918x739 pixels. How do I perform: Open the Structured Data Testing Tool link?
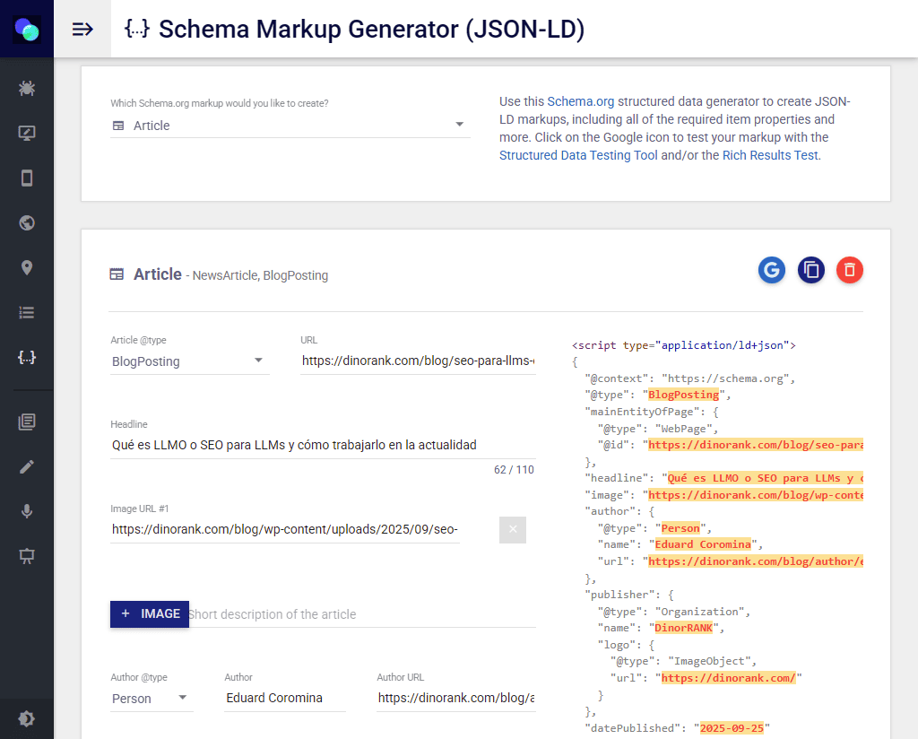coord(578,155)
